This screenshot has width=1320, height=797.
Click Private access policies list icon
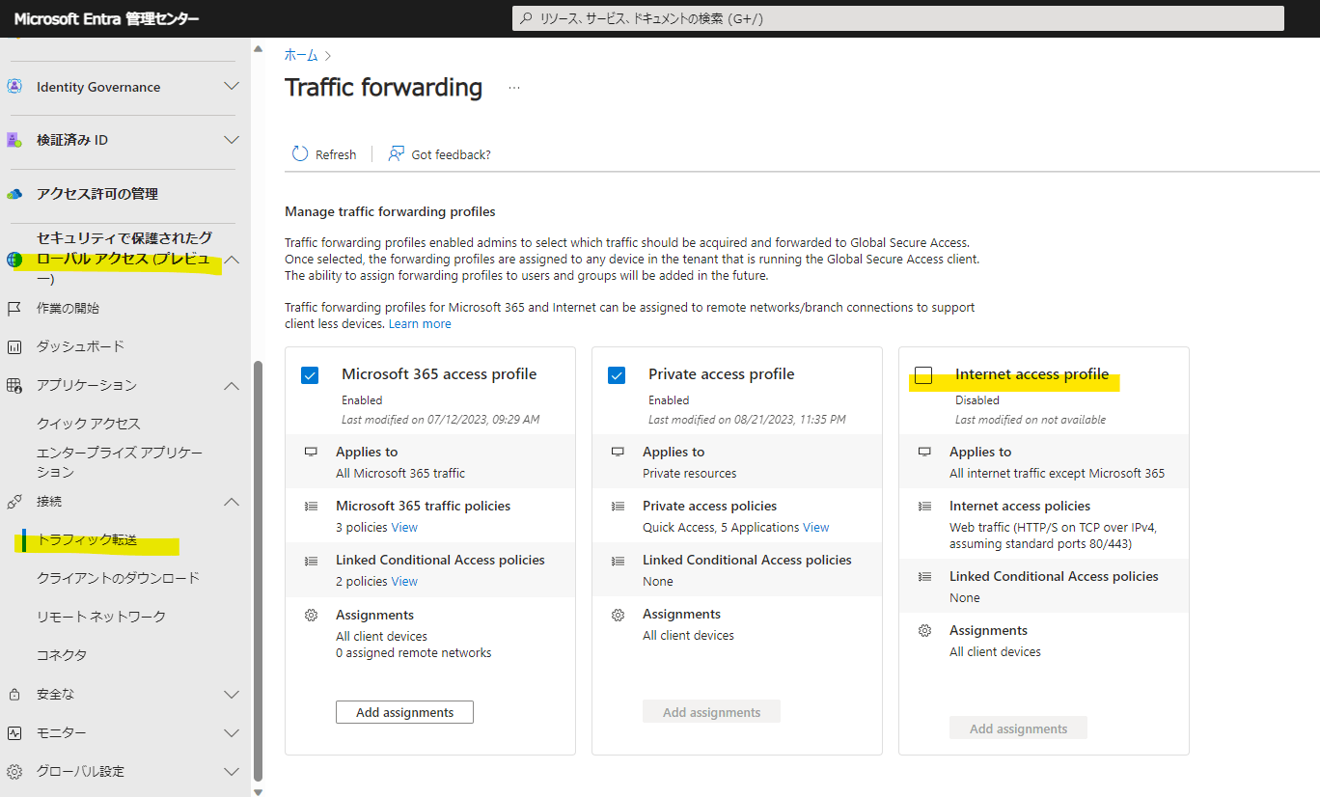point(618,506)
